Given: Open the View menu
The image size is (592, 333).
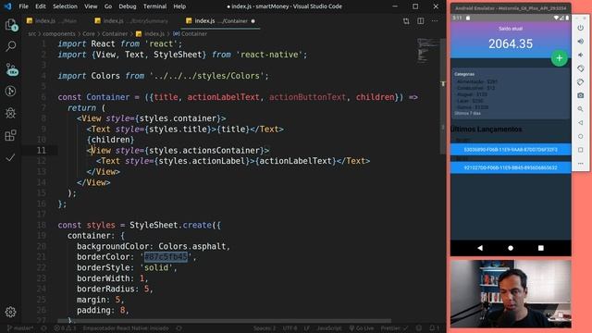Looking at the screenshot, I should (91, 6).
